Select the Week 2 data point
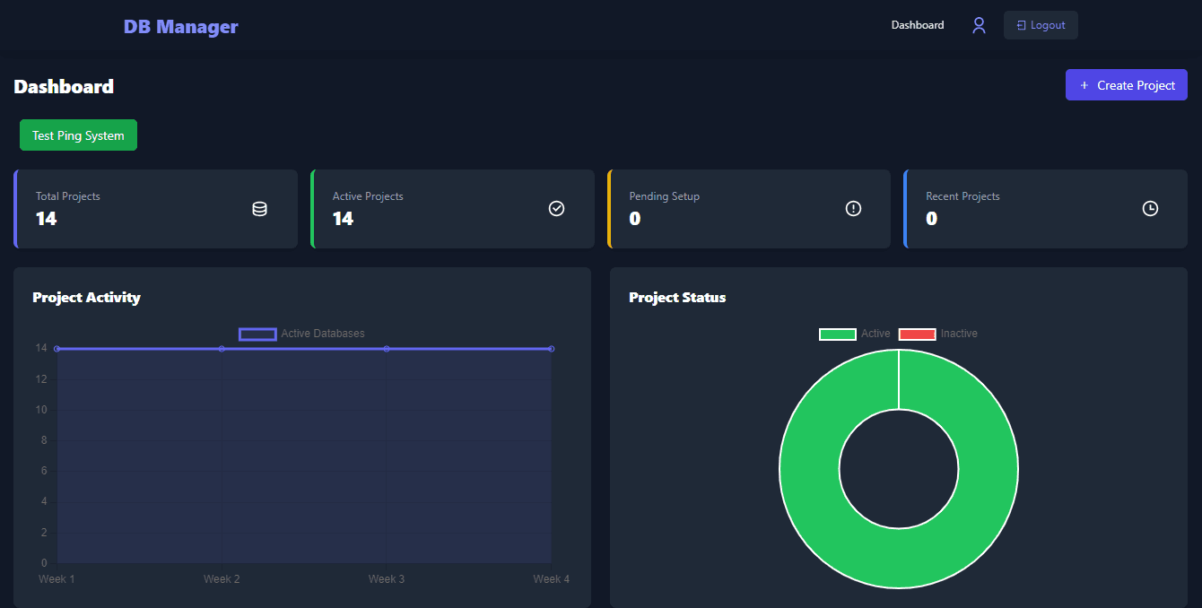The image size is (1202, 608). point(222,349)
